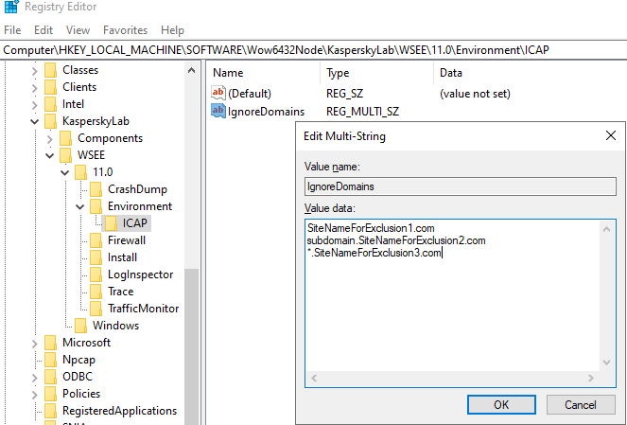Click the tree pane scroll up arrow

pos(192,71)
